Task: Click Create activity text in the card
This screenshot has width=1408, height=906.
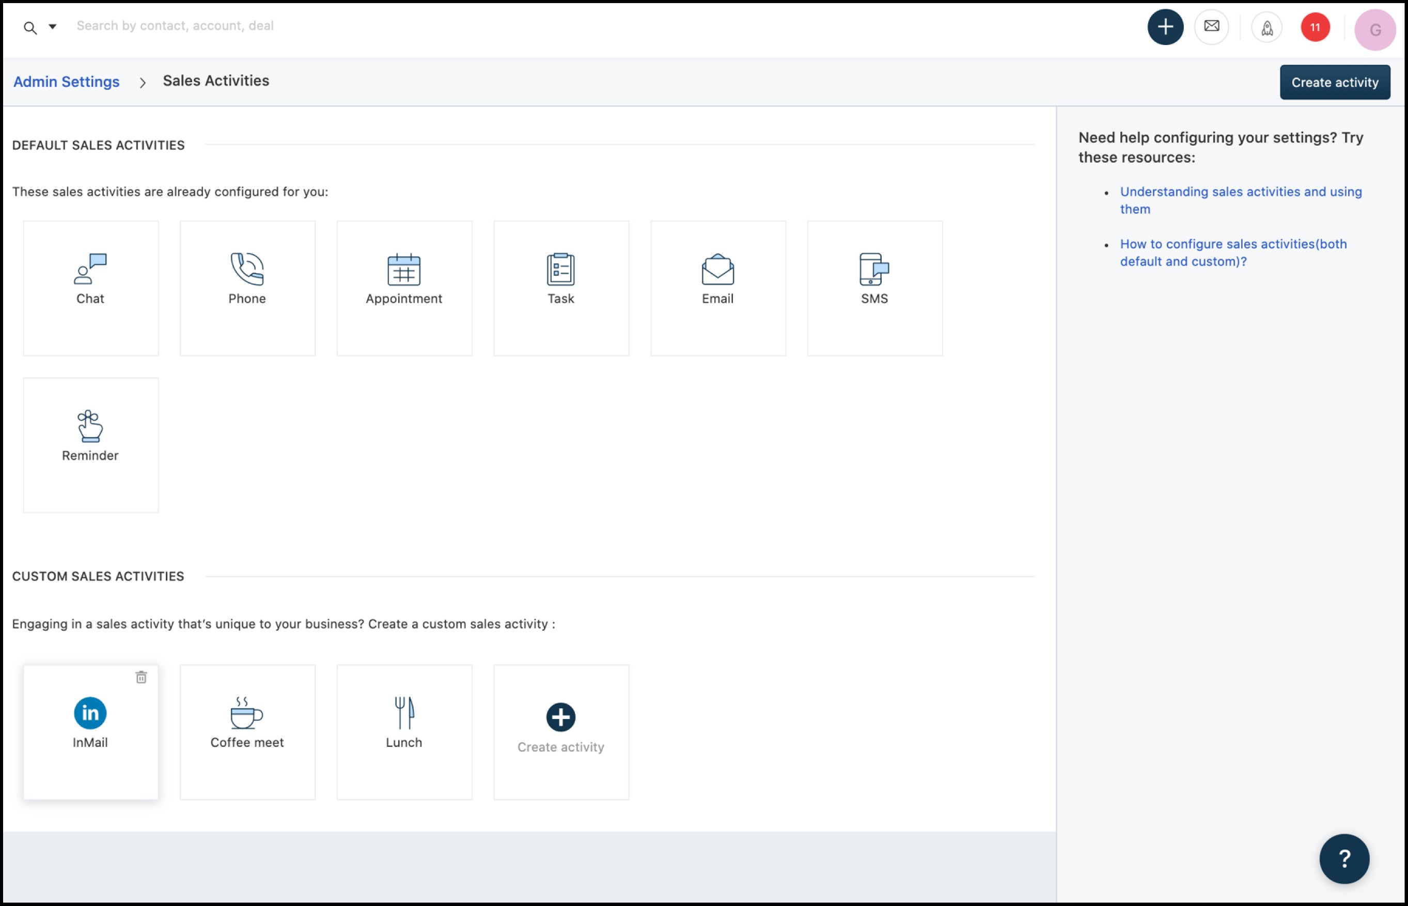Action: pos(560,746)
